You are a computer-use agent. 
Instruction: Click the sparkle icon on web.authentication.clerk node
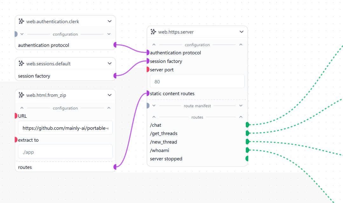21,22
